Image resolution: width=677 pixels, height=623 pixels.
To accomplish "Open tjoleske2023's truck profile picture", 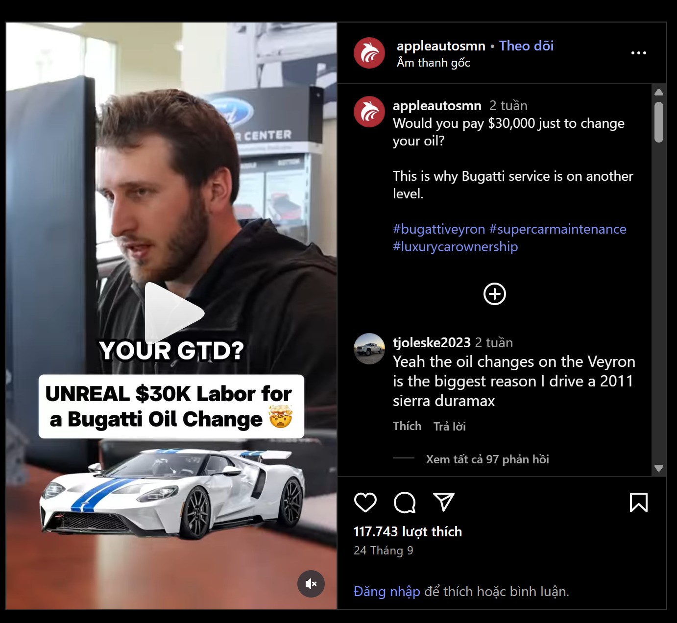I will (369, 349).
